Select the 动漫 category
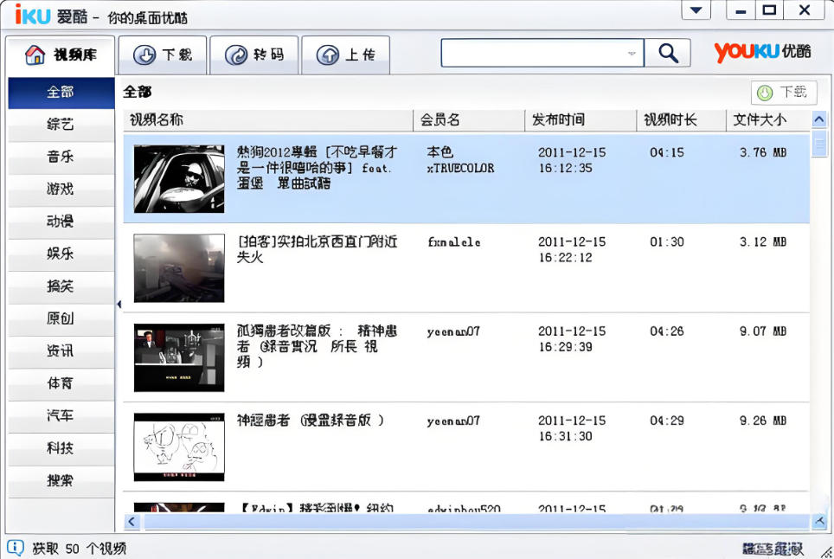 [x=61, y=222]
